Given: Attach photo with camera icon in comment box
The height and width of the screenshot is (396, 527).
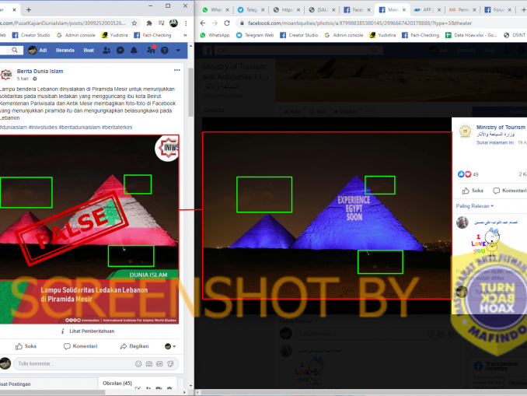Looking at the screenshot, I should pyautogui.click(x=149, y=363).
